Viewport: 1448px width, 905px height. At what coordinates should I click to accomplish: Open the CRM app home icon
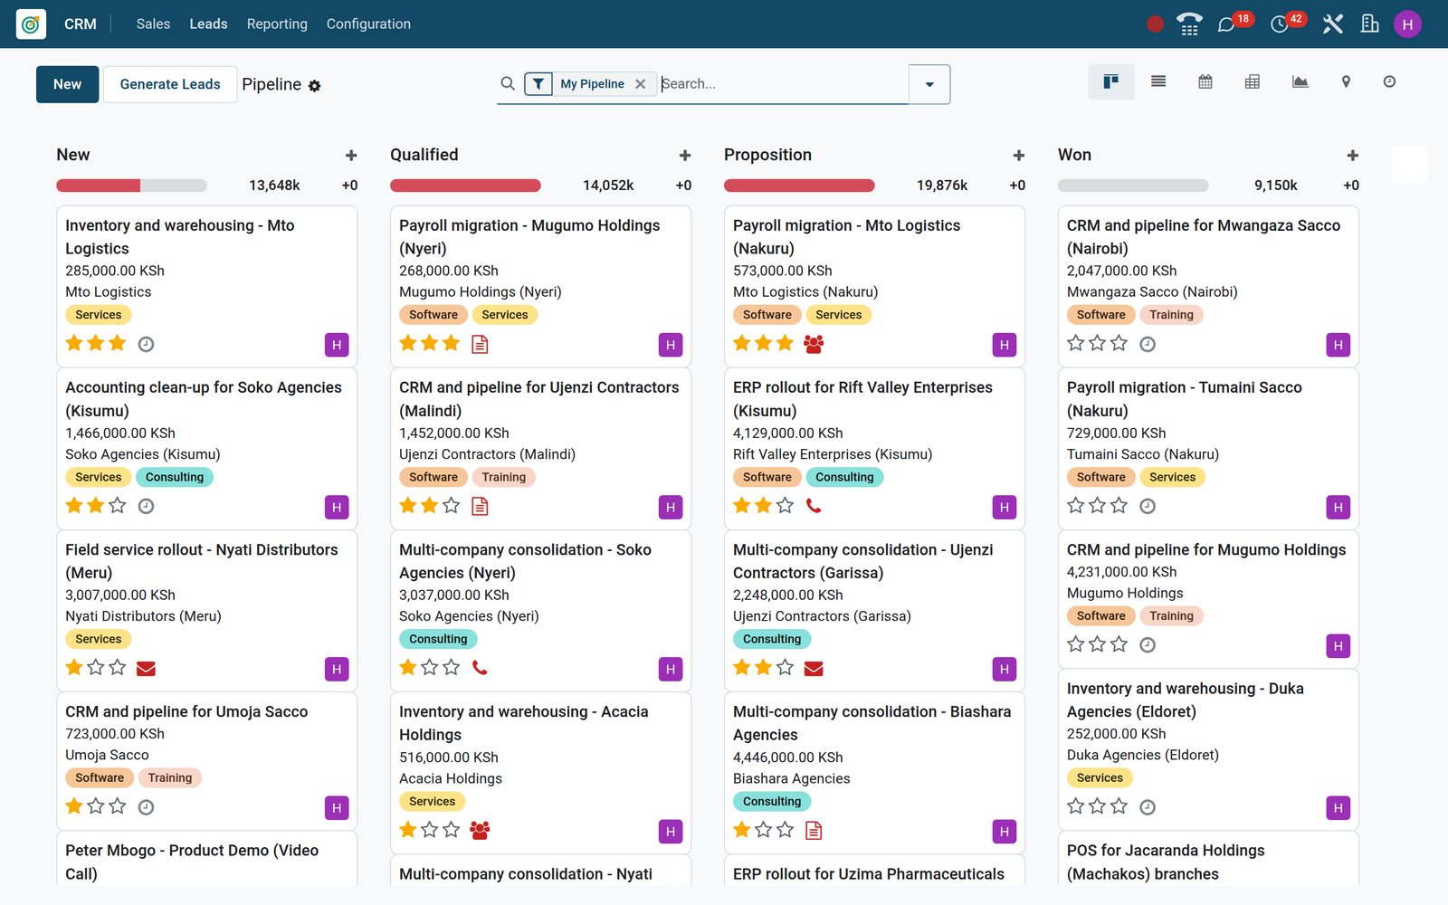31,24
